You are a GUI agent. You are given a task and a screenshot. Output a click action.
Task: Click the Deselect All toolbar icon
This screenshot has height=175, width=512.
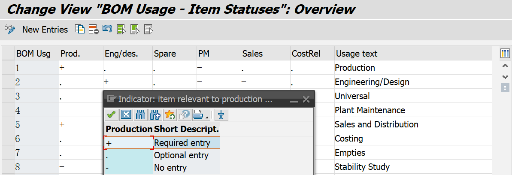(x=149, y=30)
